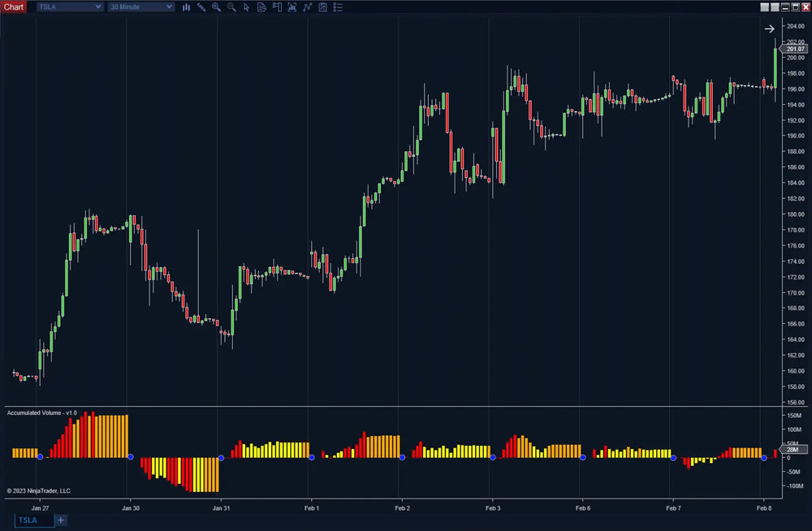Zoom out using the magnifier minus icon
Screen dimensions: 812x531
coord(231,6)
